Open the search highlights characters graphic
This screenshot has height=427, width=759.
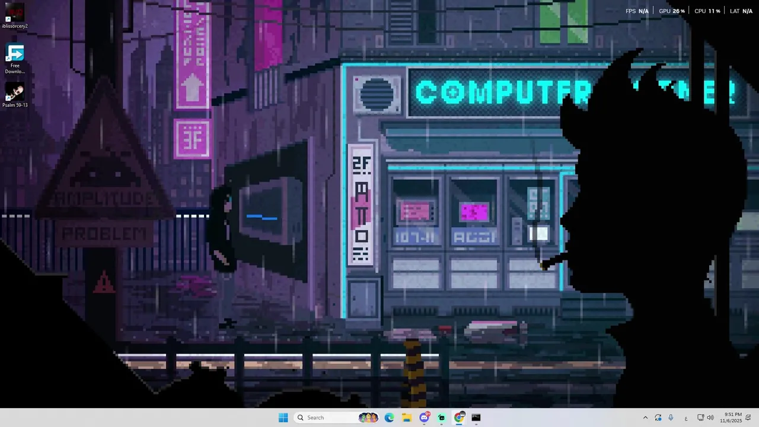(368, 418)
